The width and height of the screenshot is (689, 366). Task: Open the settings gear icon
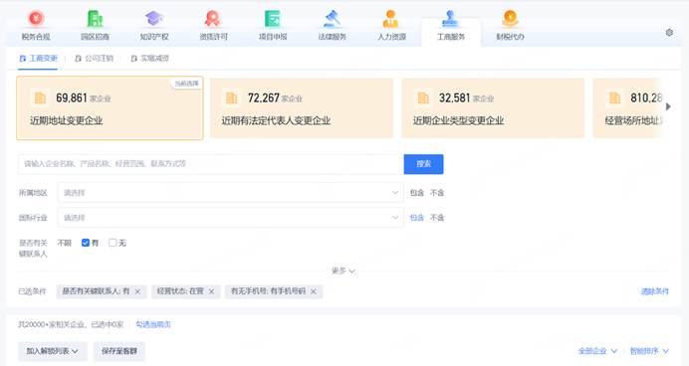(x=669, y=33)
